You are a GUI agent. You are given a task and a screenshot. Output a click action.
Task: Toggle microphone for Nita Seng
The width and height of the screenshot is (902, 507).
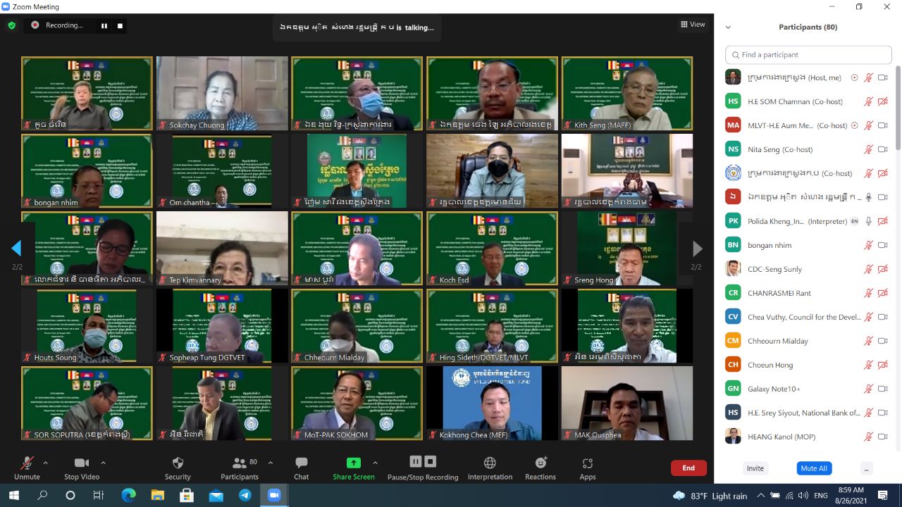pos(869,149)
